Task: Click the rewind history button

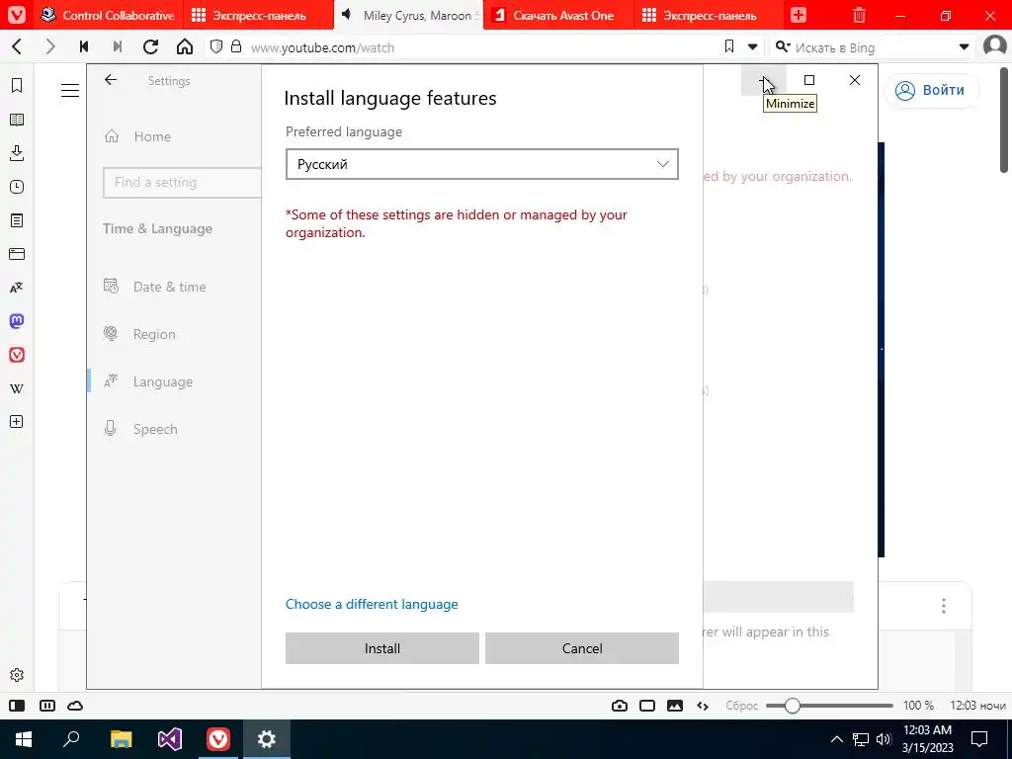Action: point(84,46)
